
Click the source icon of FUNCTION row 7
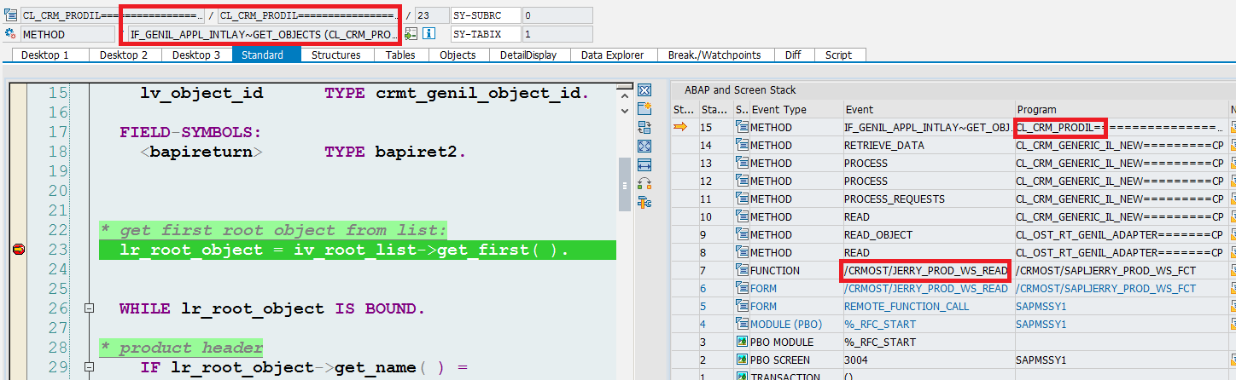click(x=741, y=270)
